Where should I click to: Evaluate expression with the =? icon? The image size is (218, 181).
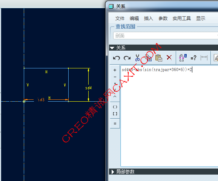(193, 58)
